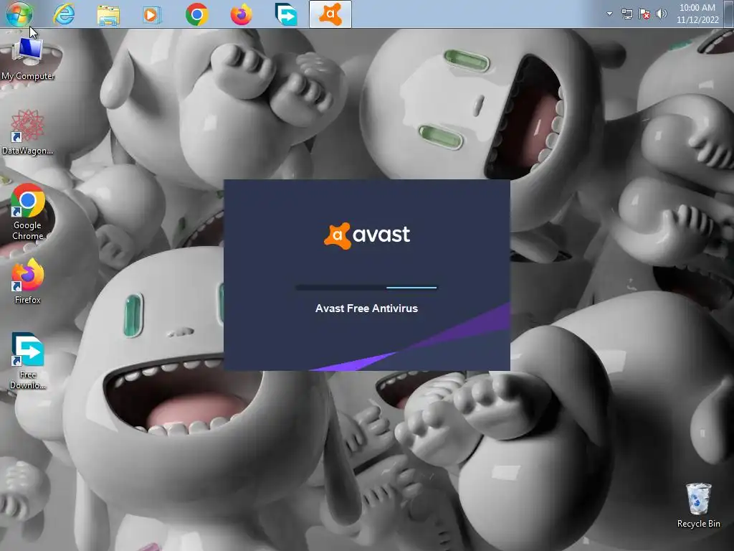Select the Free Download Manager desktop shortcut

point(28,361)
